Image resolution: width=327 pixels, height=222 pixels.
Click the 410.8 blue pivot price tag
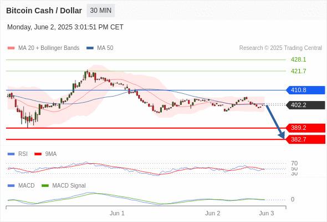pos(305,90)
